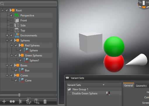Click the New Group 1 folder icon
Image resolution: width=149 pixels, height=106 pixels.
click(69, 89)
